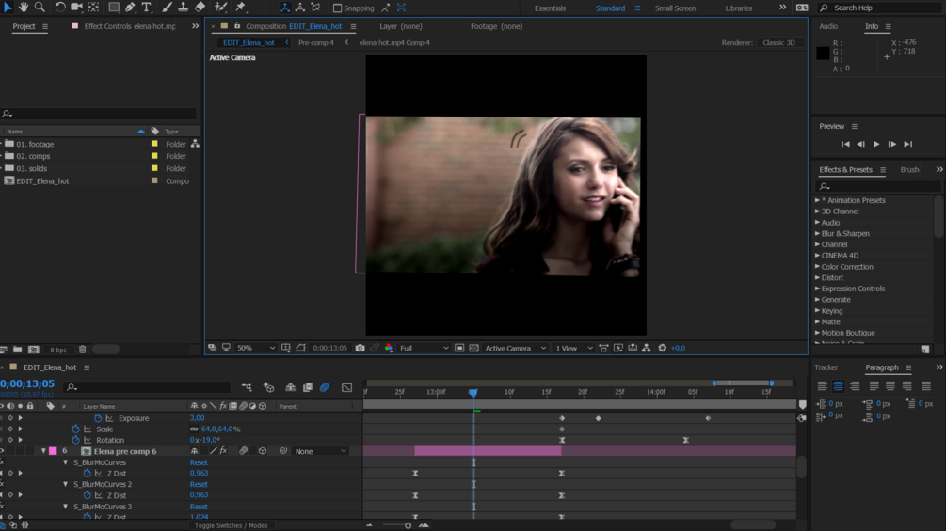
Task: Select the Rotation tool
Action: click(59, 8)
